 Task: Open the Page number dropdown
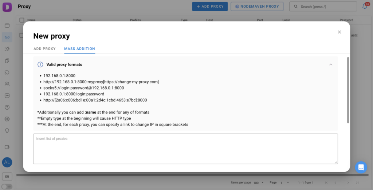284,182
